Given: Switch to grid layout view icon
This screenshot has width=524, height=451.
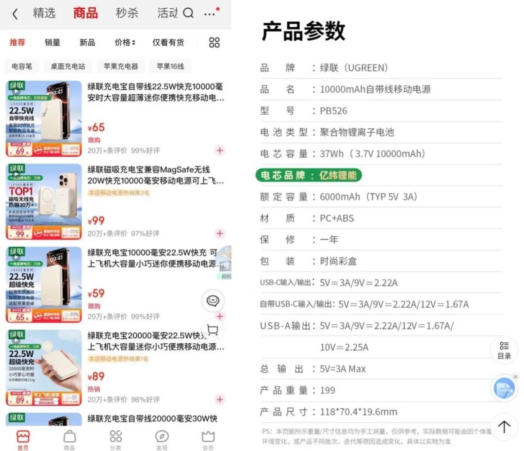Looking at the screenshot, I should click(x=214, y=43).
